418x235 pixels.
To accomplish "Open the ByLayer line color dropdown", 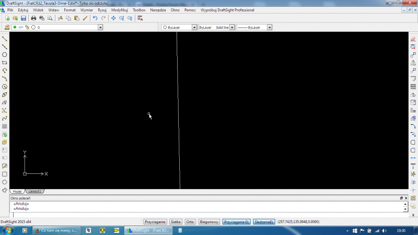I will pos(194,27).
